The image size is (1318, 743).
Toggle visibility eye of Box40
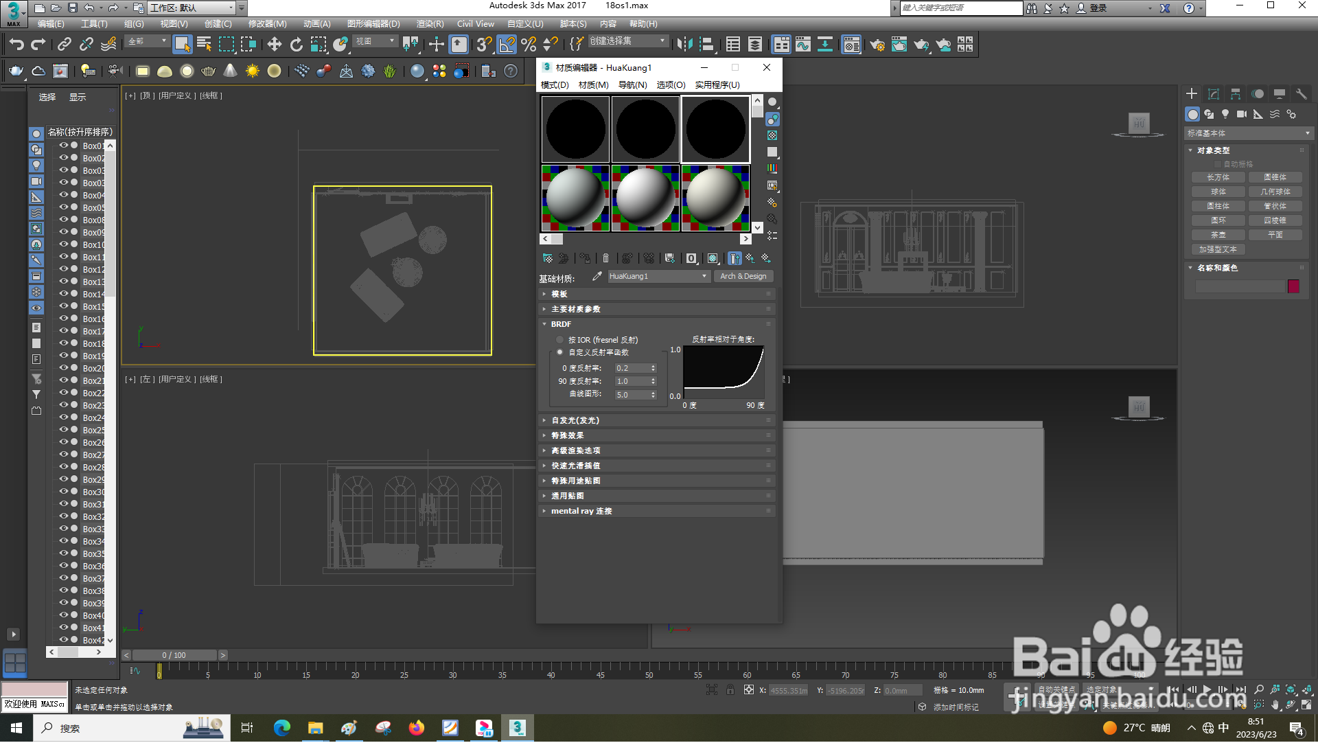point(64,615)
